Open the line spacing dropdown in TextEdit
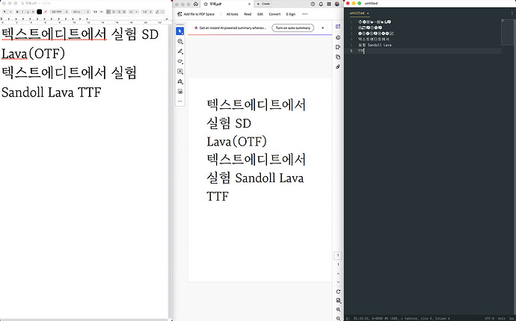Screen dimensions: 516x321 tap(147, 12)
